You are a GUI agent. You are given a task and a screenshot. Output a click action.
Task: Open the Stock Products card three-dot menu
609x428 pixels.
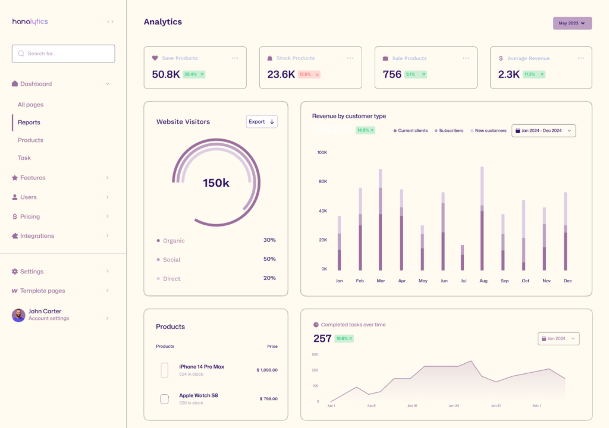point(350,58)
